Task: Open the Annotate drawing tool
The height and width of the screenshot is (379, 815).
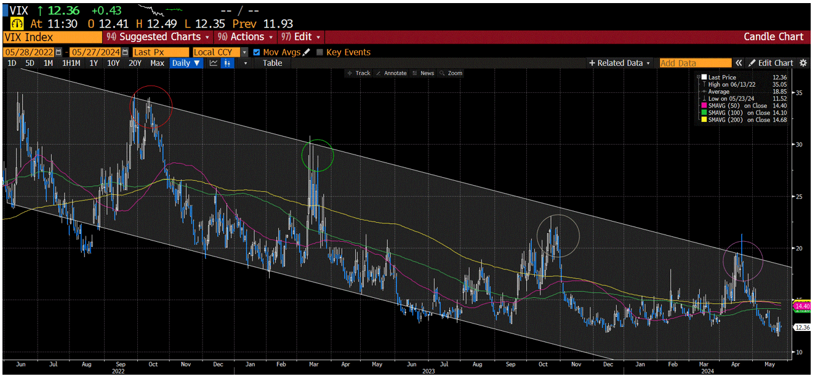Action: (394, 73)
